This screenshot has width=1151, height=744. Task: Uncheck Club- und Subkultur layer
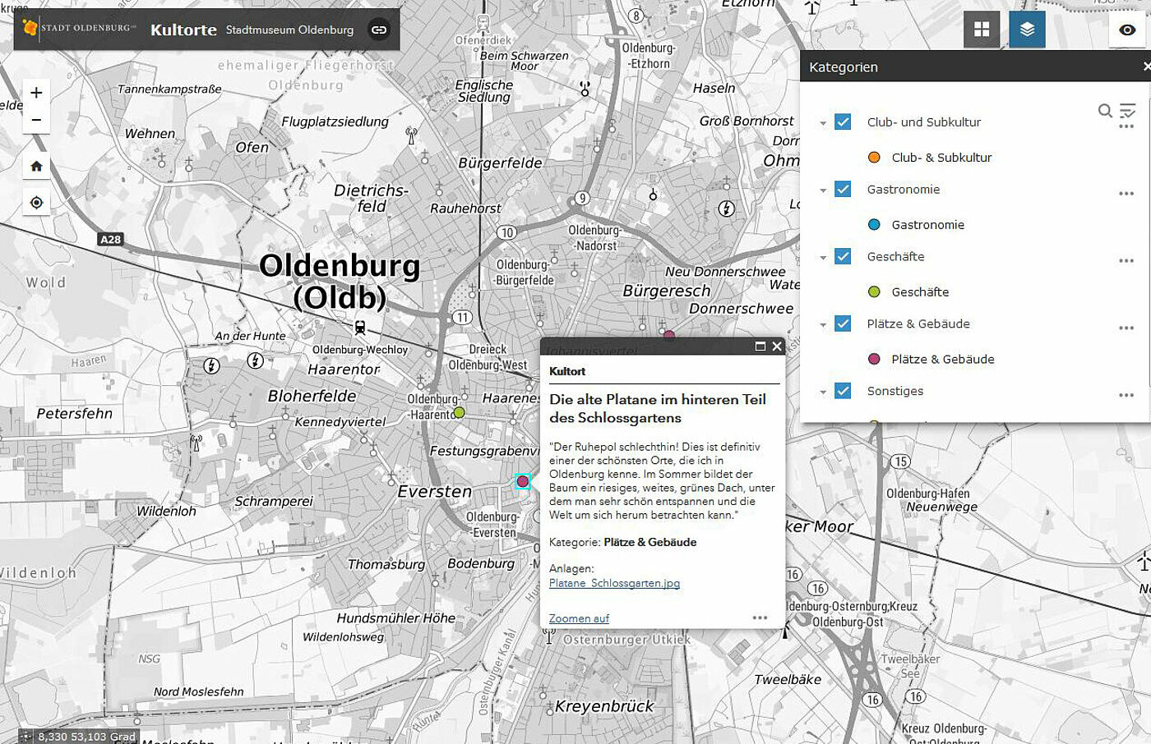coord(843,122)
